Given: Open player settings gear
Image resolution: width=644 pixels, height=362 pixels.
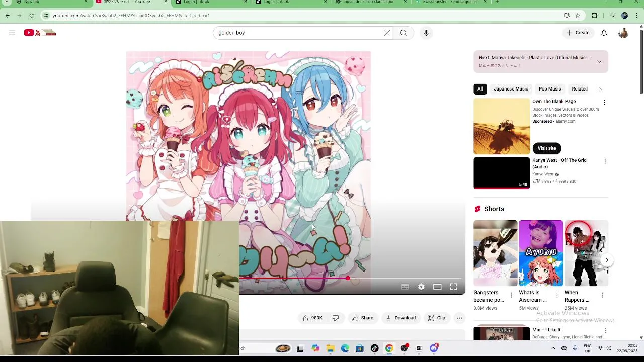Looking at the screenshot, I should point(421,287).
